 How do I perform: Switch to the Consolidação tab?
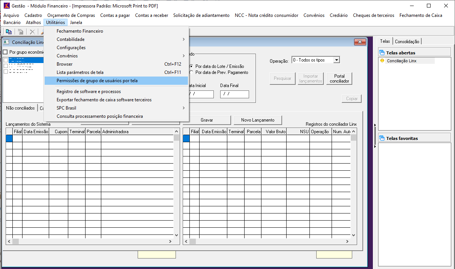click(407, 42)
